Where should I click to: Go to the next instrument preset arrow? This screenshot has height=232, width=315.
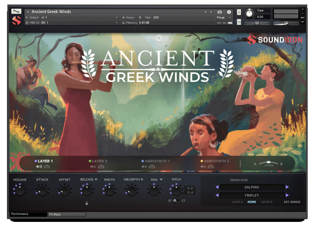211,12
